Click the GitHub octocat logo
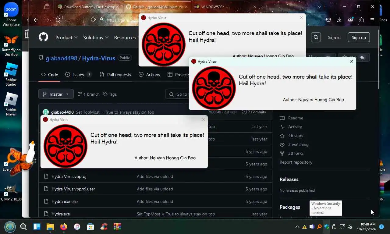 coord(44,37)
